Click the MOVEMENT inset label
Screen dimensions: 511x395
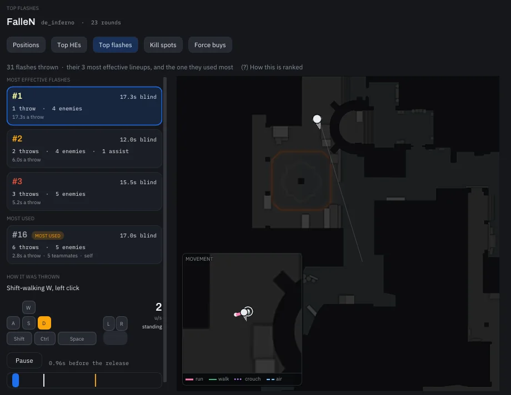pyautogui.click(x=199, y=259)
